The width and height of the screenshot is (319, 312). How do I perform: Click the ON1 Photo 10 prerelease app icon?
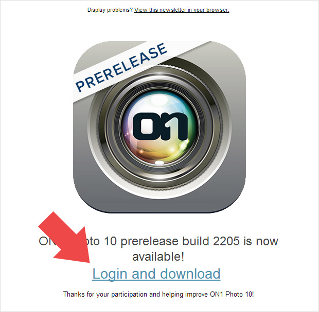[x=159, y=127]
